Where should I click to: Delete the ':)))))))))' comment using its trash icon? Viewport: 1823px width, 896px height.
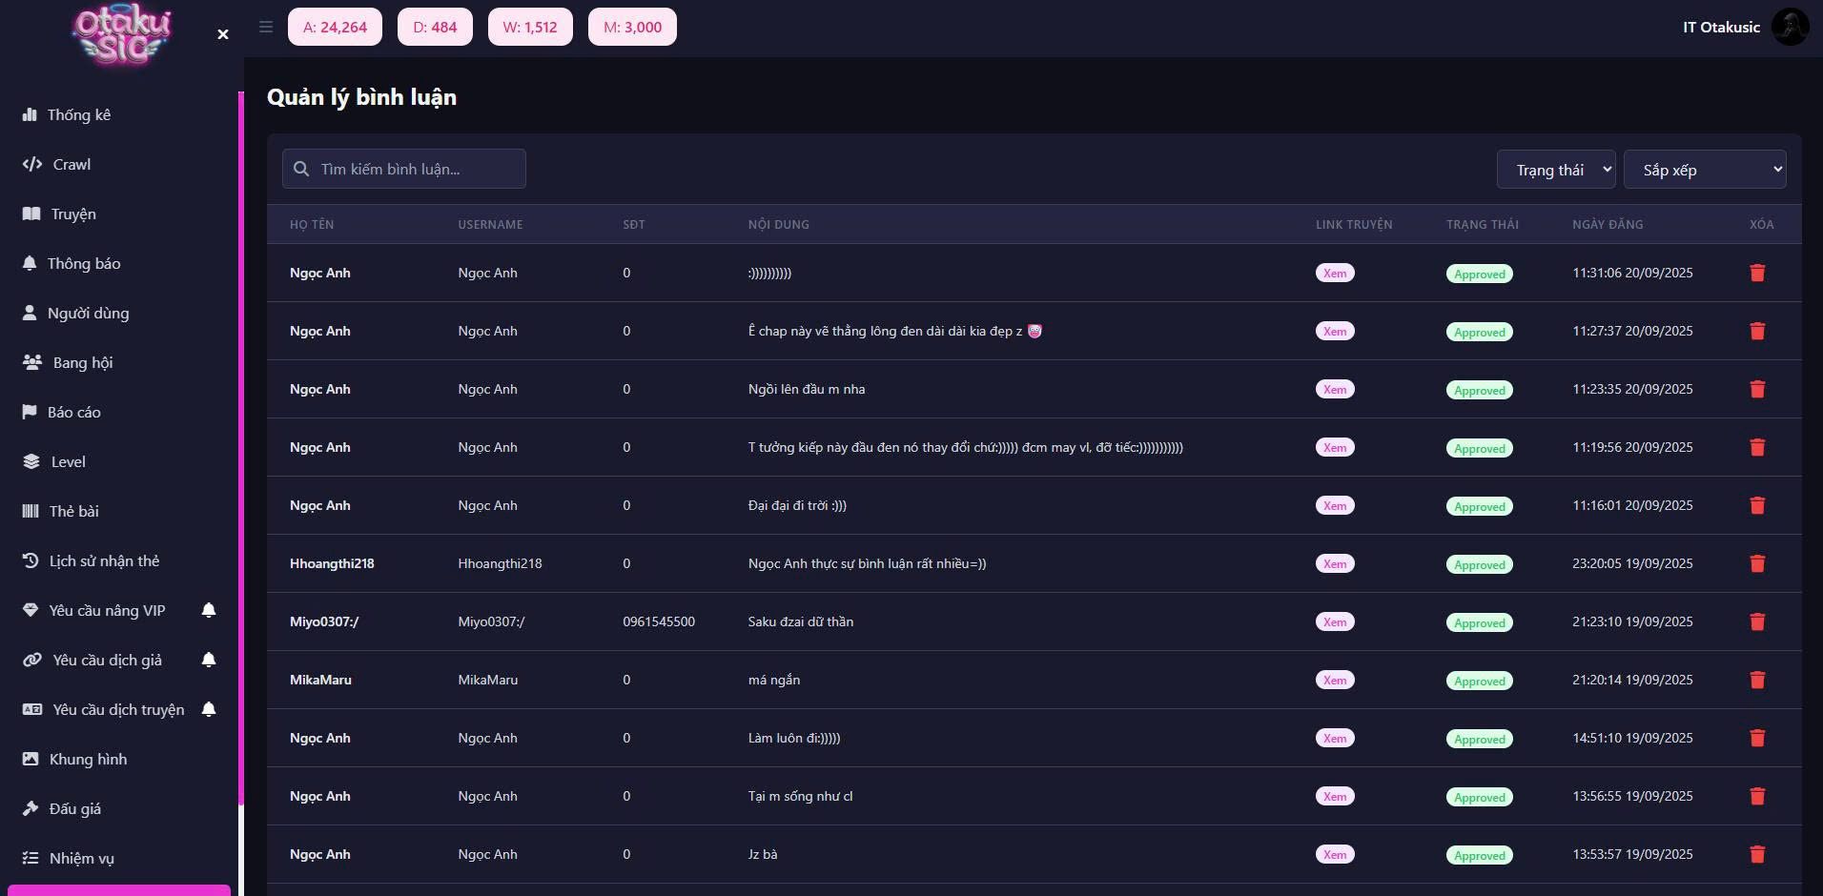[x=1757, y=274]
